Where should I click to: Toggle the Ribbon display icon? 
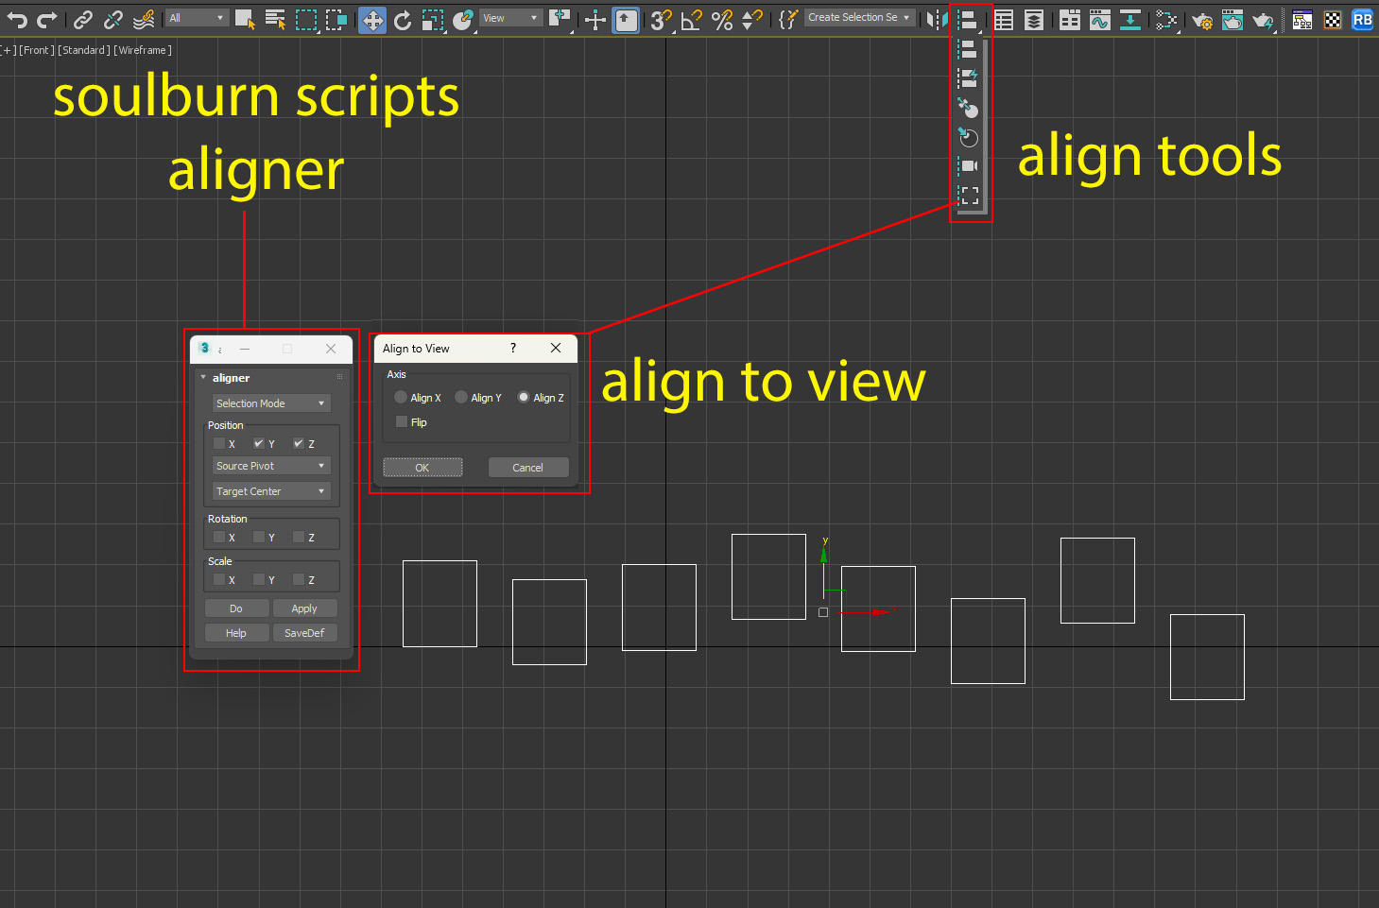[1070, 19]
